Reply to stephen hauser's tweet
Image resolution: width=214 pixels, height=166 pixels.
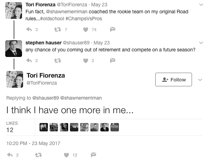(29, 60)
